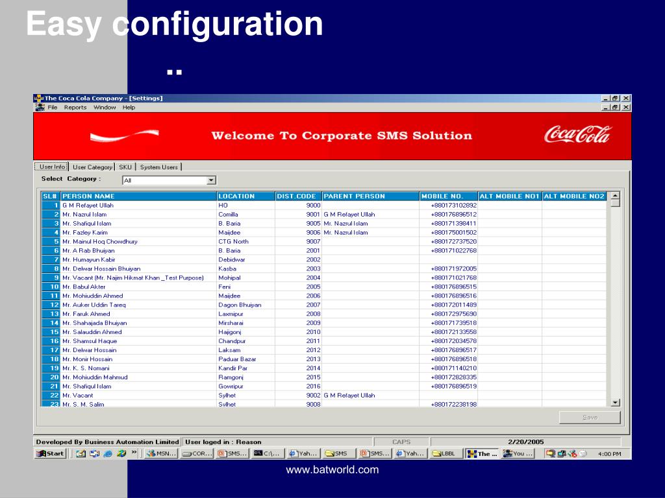Click the Show Desktop quick launch icon

[x=81, y=453]
